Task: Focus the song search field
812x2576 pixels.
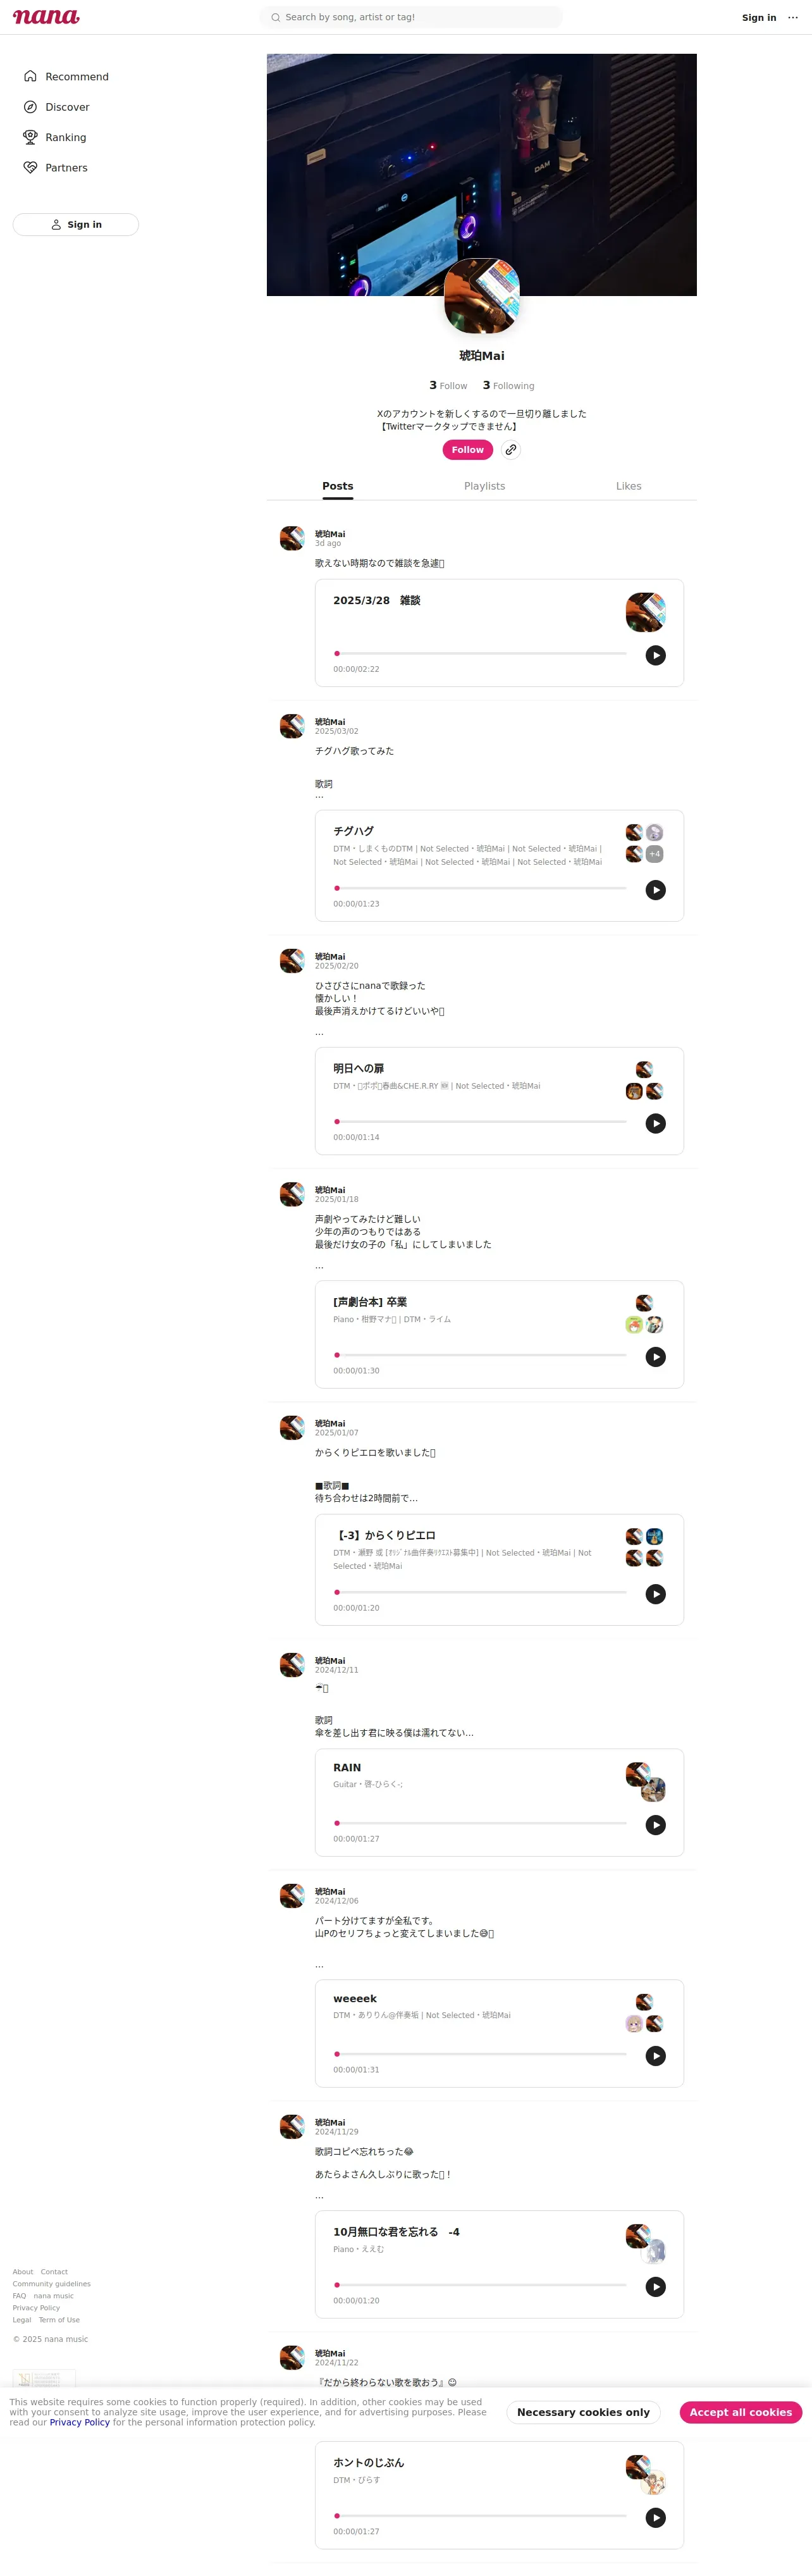Action: [411, 17]
